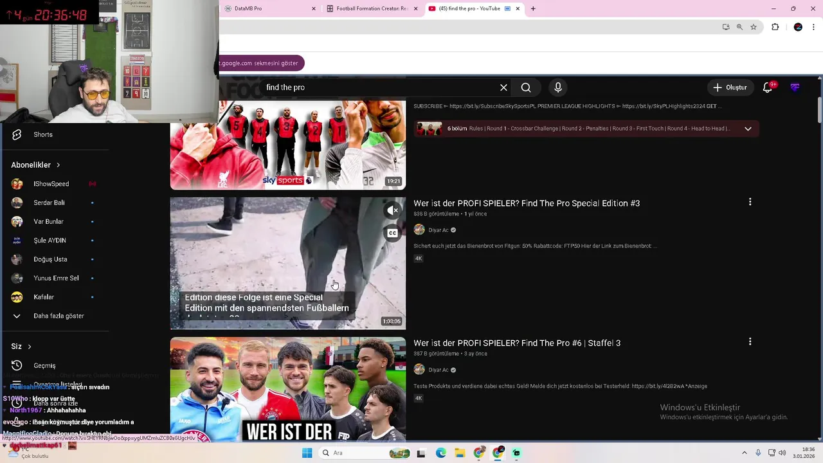Click google.com sekmesini göster button
The height and width of the screenshot is (463, 823).
261,63
